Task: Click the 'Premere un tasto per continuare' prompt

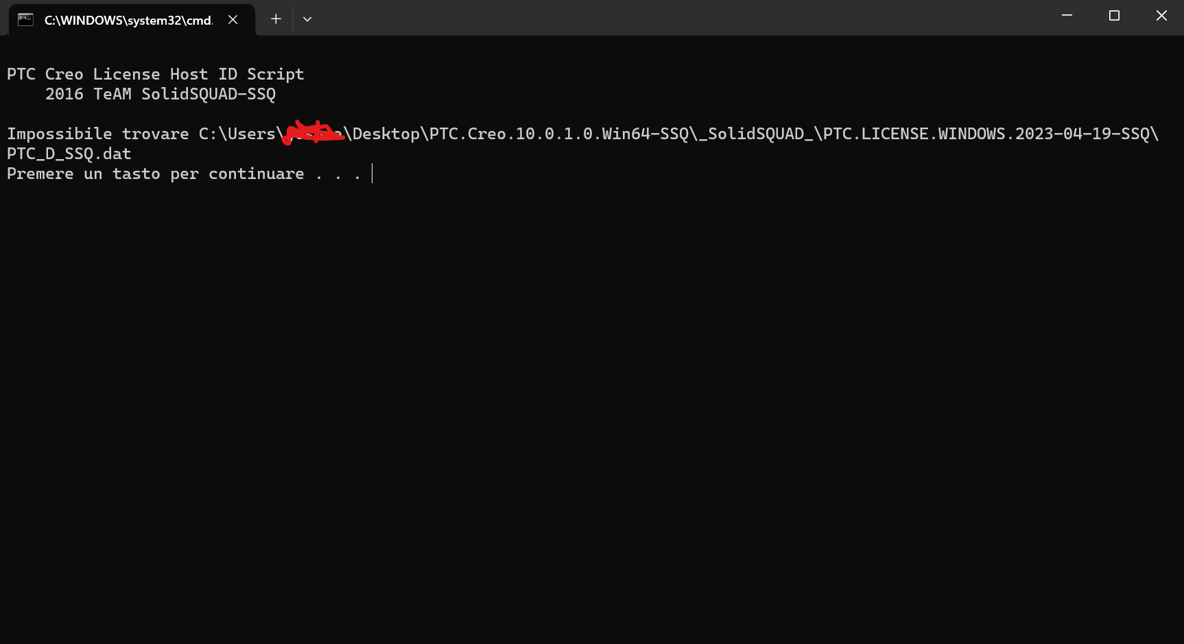Action: coord(156,174)
